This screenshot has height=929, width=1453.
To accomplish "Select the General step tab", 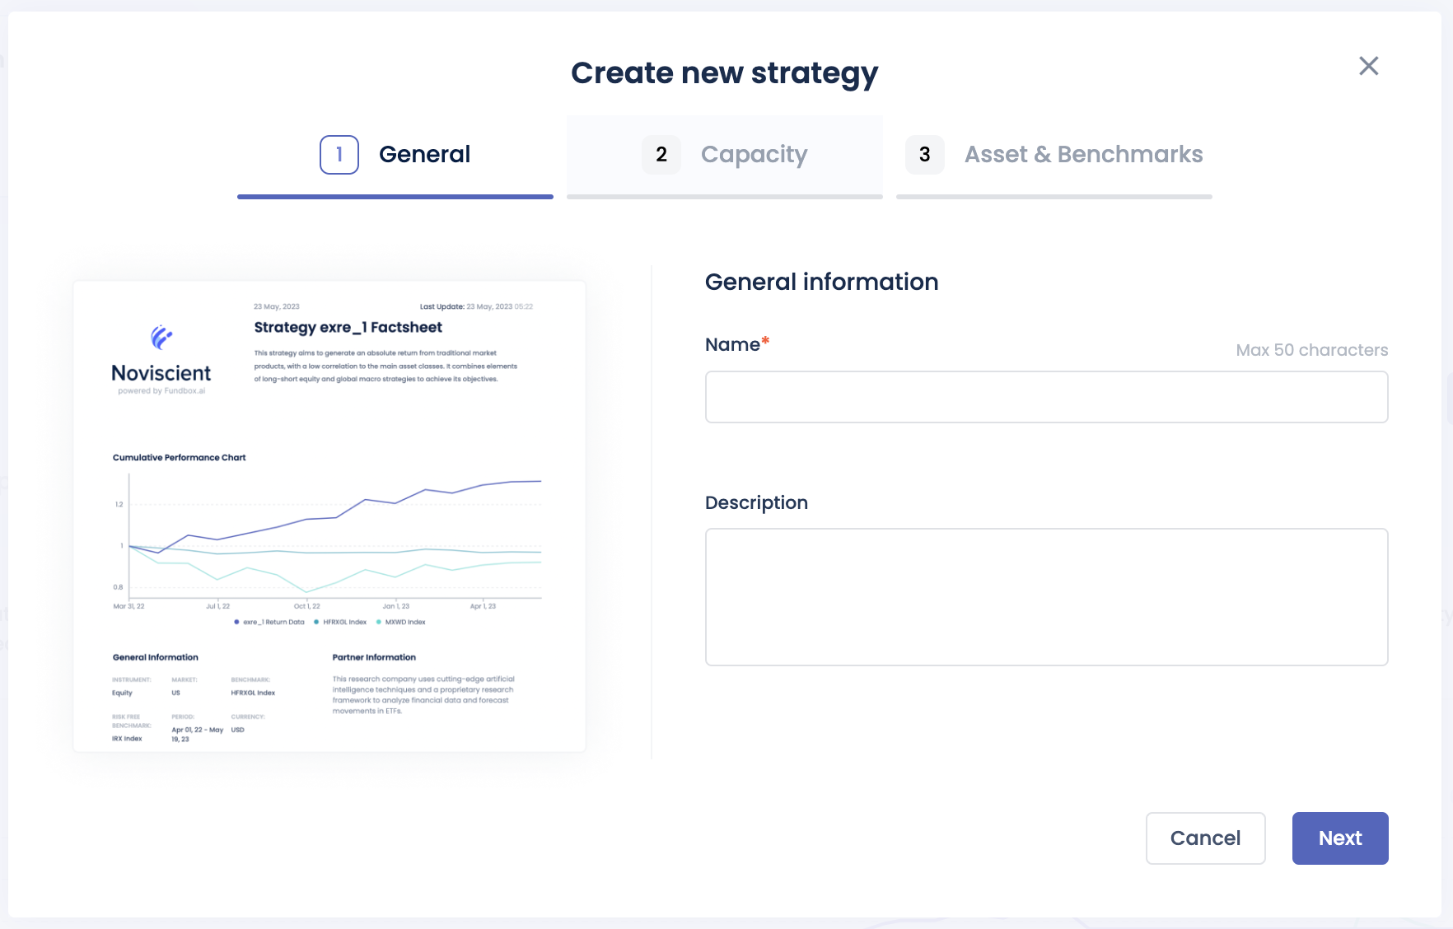I will pos(395,157).
